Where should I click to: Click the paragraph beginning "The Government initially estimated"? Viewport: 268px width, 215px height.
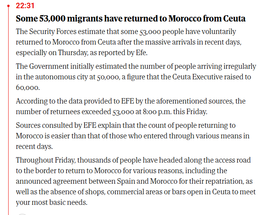(x=136, y=77)
